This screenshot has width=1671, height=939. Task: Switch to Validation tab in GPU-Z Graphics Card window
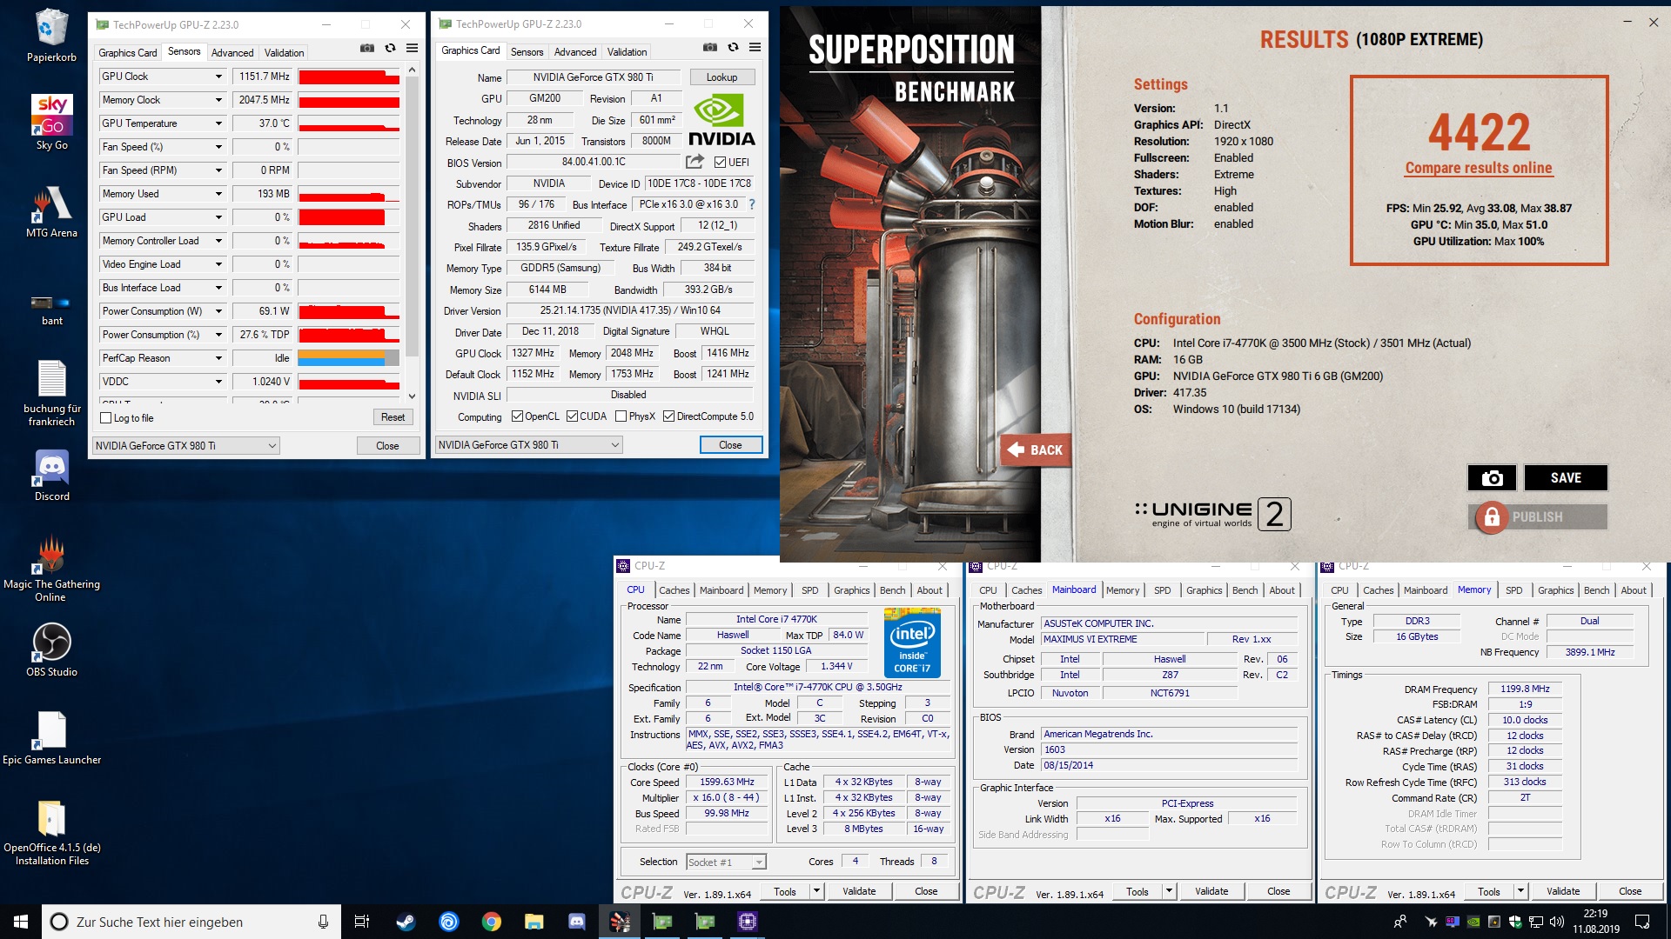point(627,51)
